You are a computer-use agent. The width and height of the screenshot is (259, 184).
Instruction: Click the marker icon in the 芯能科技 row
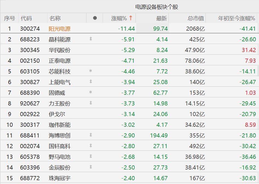(90, 71)
